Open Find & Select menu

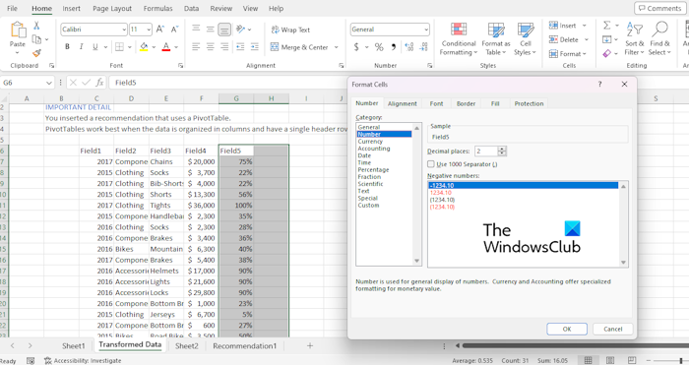[659, 39]
